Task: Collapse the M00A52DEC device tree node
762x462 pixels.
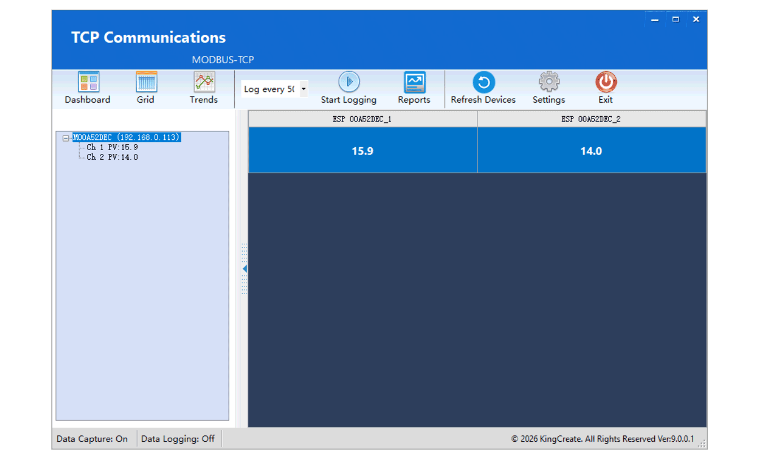Action: click(67, 137)
